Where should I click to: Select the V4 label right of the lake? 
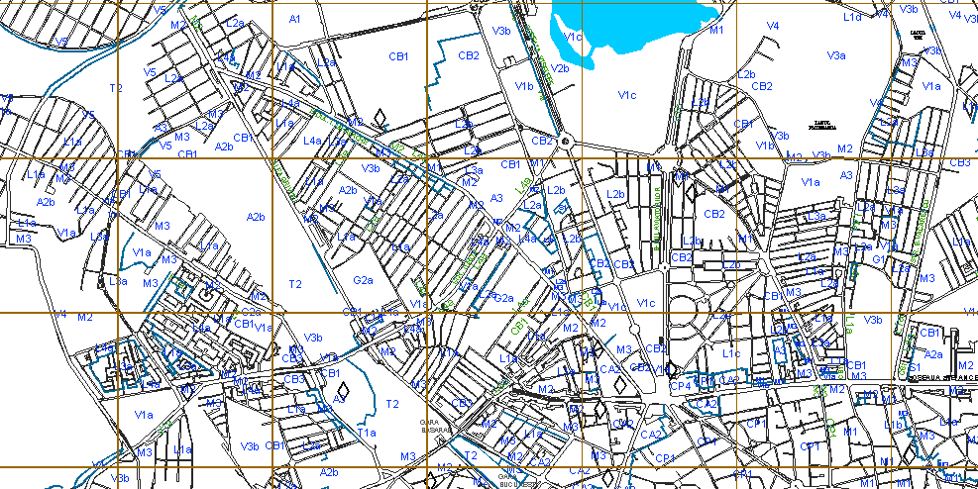point(773,25)
